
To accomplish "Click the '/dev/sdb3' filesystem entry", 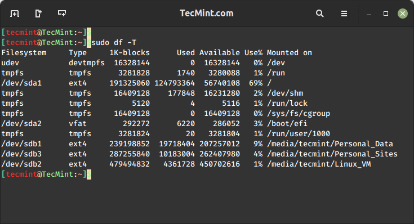I will coord(21,154).
